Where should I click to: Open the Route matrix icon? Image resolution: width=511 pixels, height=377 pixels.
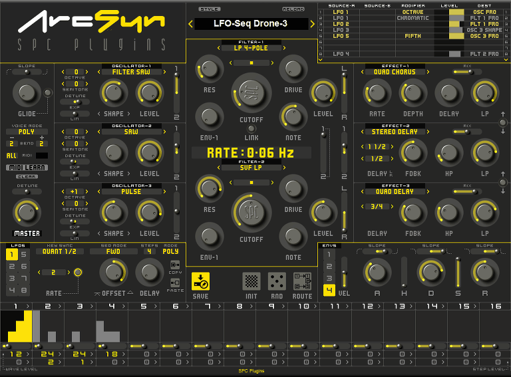tap(302, 281)
